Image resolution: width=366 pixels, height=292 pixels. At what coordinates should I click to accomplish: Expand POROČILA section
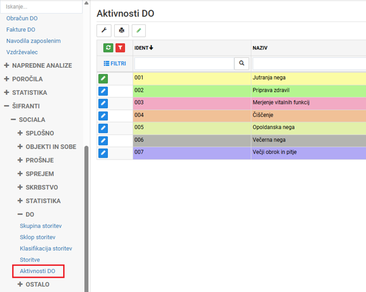click(24, 79)
